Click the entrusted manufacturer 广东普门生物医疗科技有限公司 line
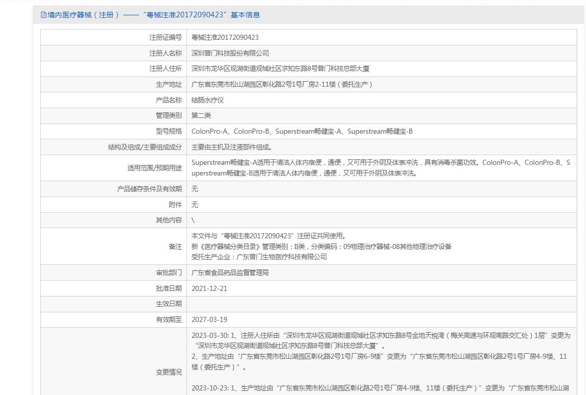 click(259, 257)
